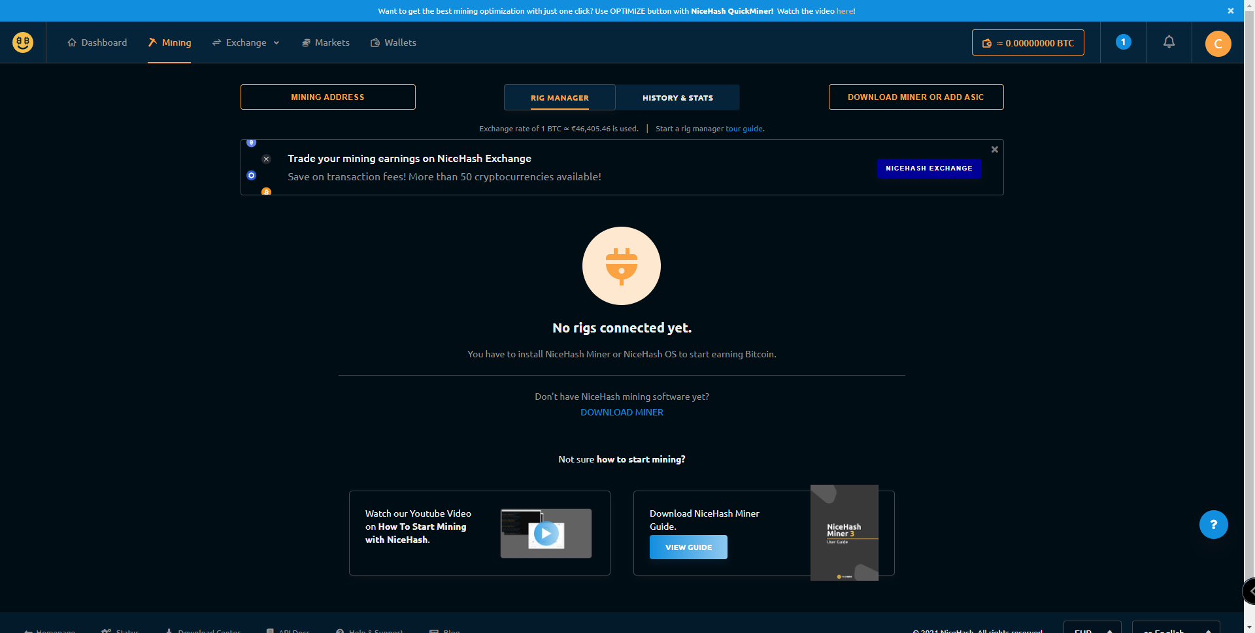
Task: Open the English language selector
Action: pyautogui.click(x=1175, y=630)
